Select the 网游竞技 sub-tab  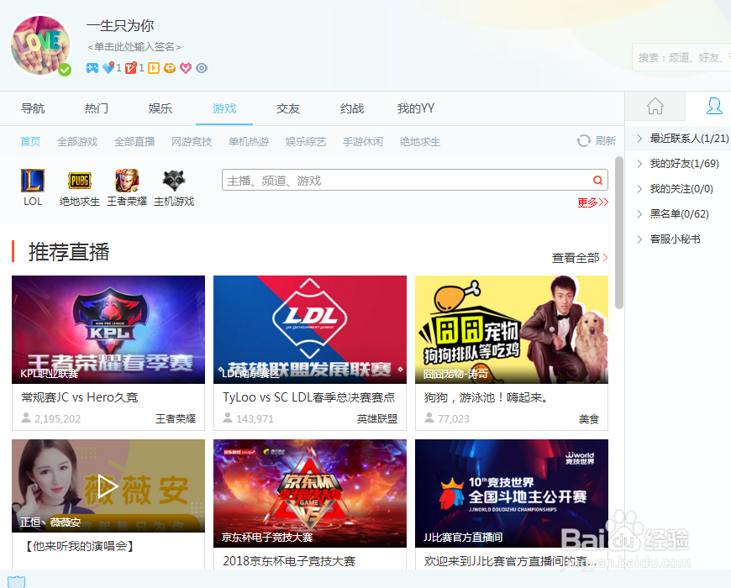pyautogui.click(x=192, y=142)
